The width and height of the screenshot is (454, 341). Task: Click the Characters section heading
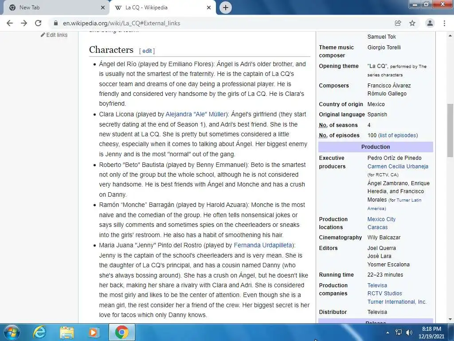coord(111,50)
